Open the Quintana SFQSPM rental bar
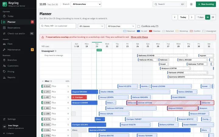Viewport: 219px width, 137px height. [x=139, y=130]
